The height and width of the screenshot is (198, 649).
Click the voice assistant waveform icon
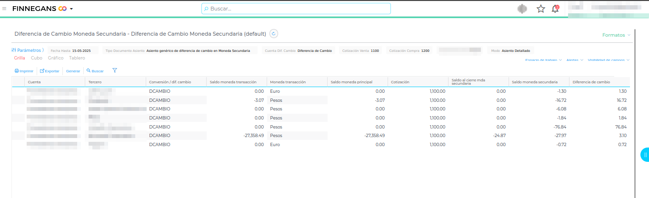point(522,9)
